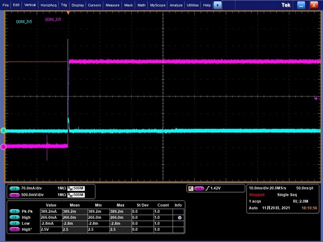323x242 pixels.
Task: Open the MyScope menu
Action: tap(158, 5)
